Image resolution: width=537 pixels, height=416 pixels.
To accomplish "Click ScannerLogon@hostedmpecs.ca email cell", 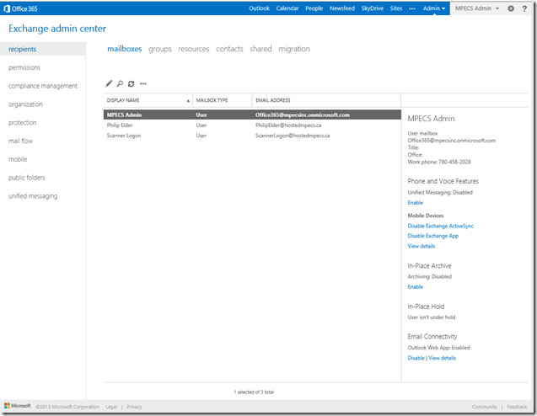I will click(293, 136).
